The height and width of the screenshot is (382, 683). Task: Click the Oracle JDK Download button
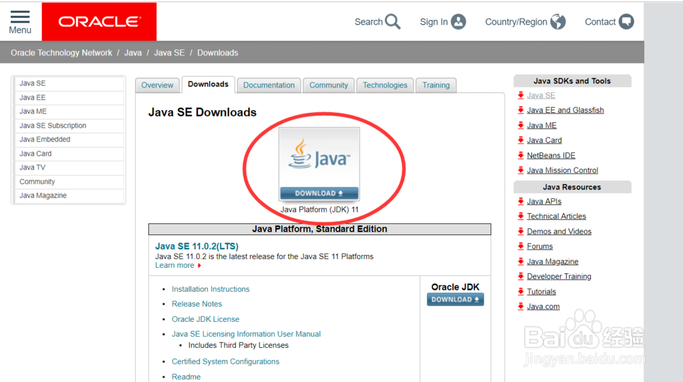pyautogui.click(x=455, y=300)
